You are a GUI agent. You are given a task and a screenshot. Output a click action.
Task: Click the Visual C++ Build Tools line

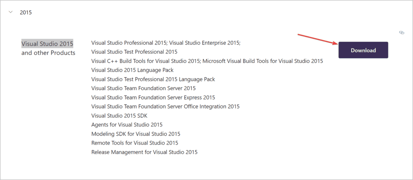207,61
